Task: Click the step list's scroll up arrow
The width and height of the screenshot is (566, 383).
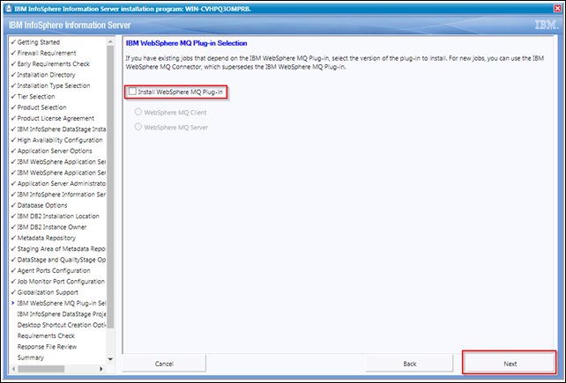Action: 110,42
